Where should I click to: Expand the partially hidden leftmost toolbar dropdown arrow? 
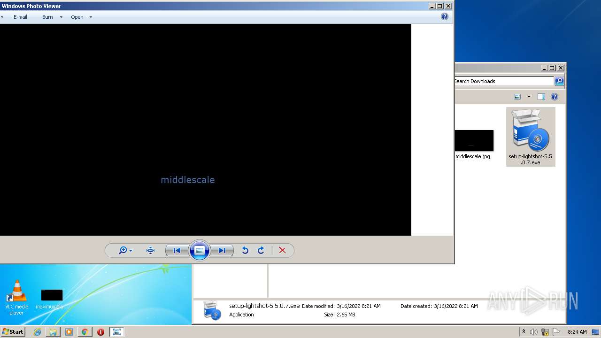click(2, 17)
